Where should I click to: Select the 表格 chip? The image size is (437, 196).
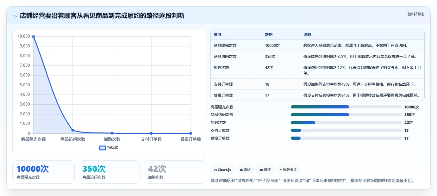[245, 170]
